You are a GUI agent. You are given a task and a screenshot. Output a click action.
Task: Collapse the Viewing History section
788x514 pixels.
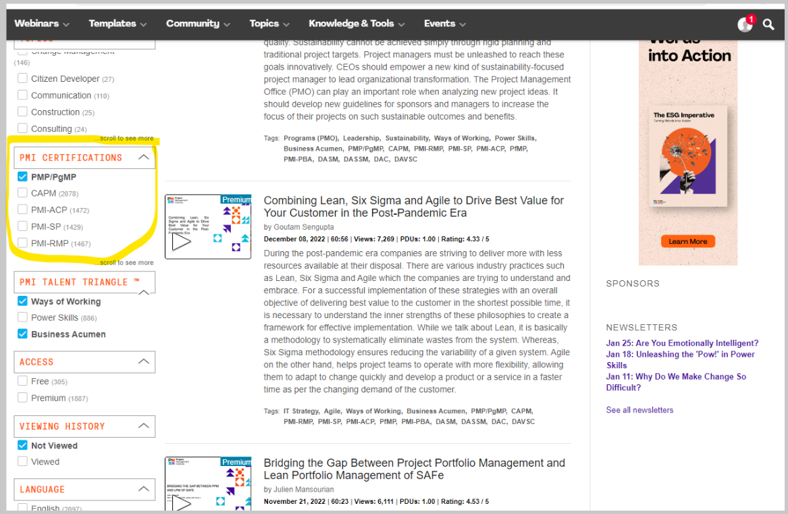[x=144, y=426]
